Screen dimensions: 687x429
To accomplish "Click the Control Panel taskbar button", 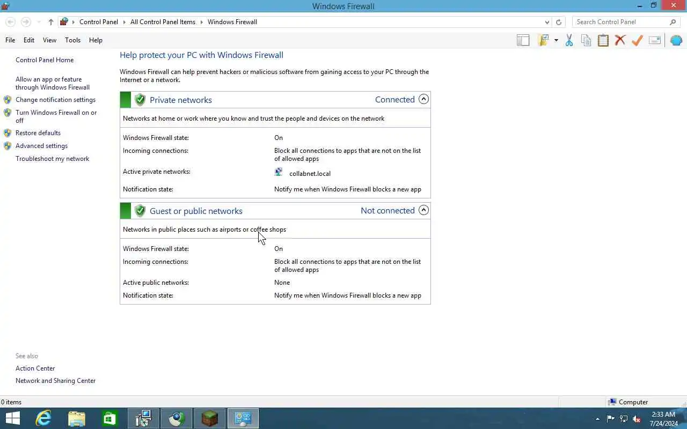I will coord(243,418).
